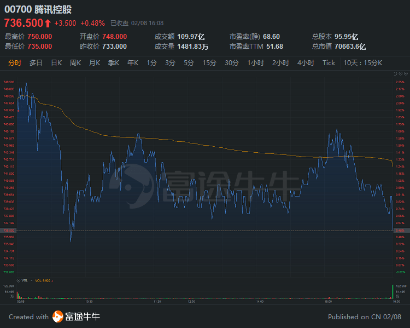This screenshot has height=328, width=410.
Task: Click the 2.25% right axis label
Action: pyautogui.click(x=400, y=82)
